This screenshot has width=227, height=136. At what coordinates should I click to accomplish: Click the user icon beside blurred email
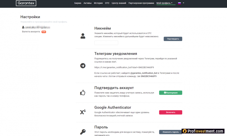[x=23, y=27]
